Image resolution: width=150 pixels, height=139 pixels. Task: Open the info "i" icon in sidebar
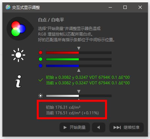tap(18, 81)
